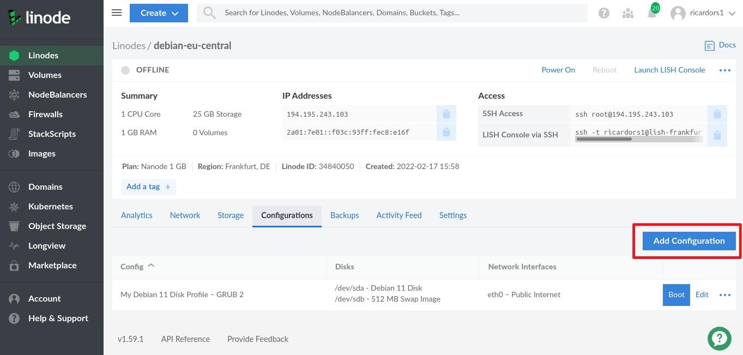Click the Volumes sidebar icon
The width and height of the screenshot is (743, 355).
14,75
